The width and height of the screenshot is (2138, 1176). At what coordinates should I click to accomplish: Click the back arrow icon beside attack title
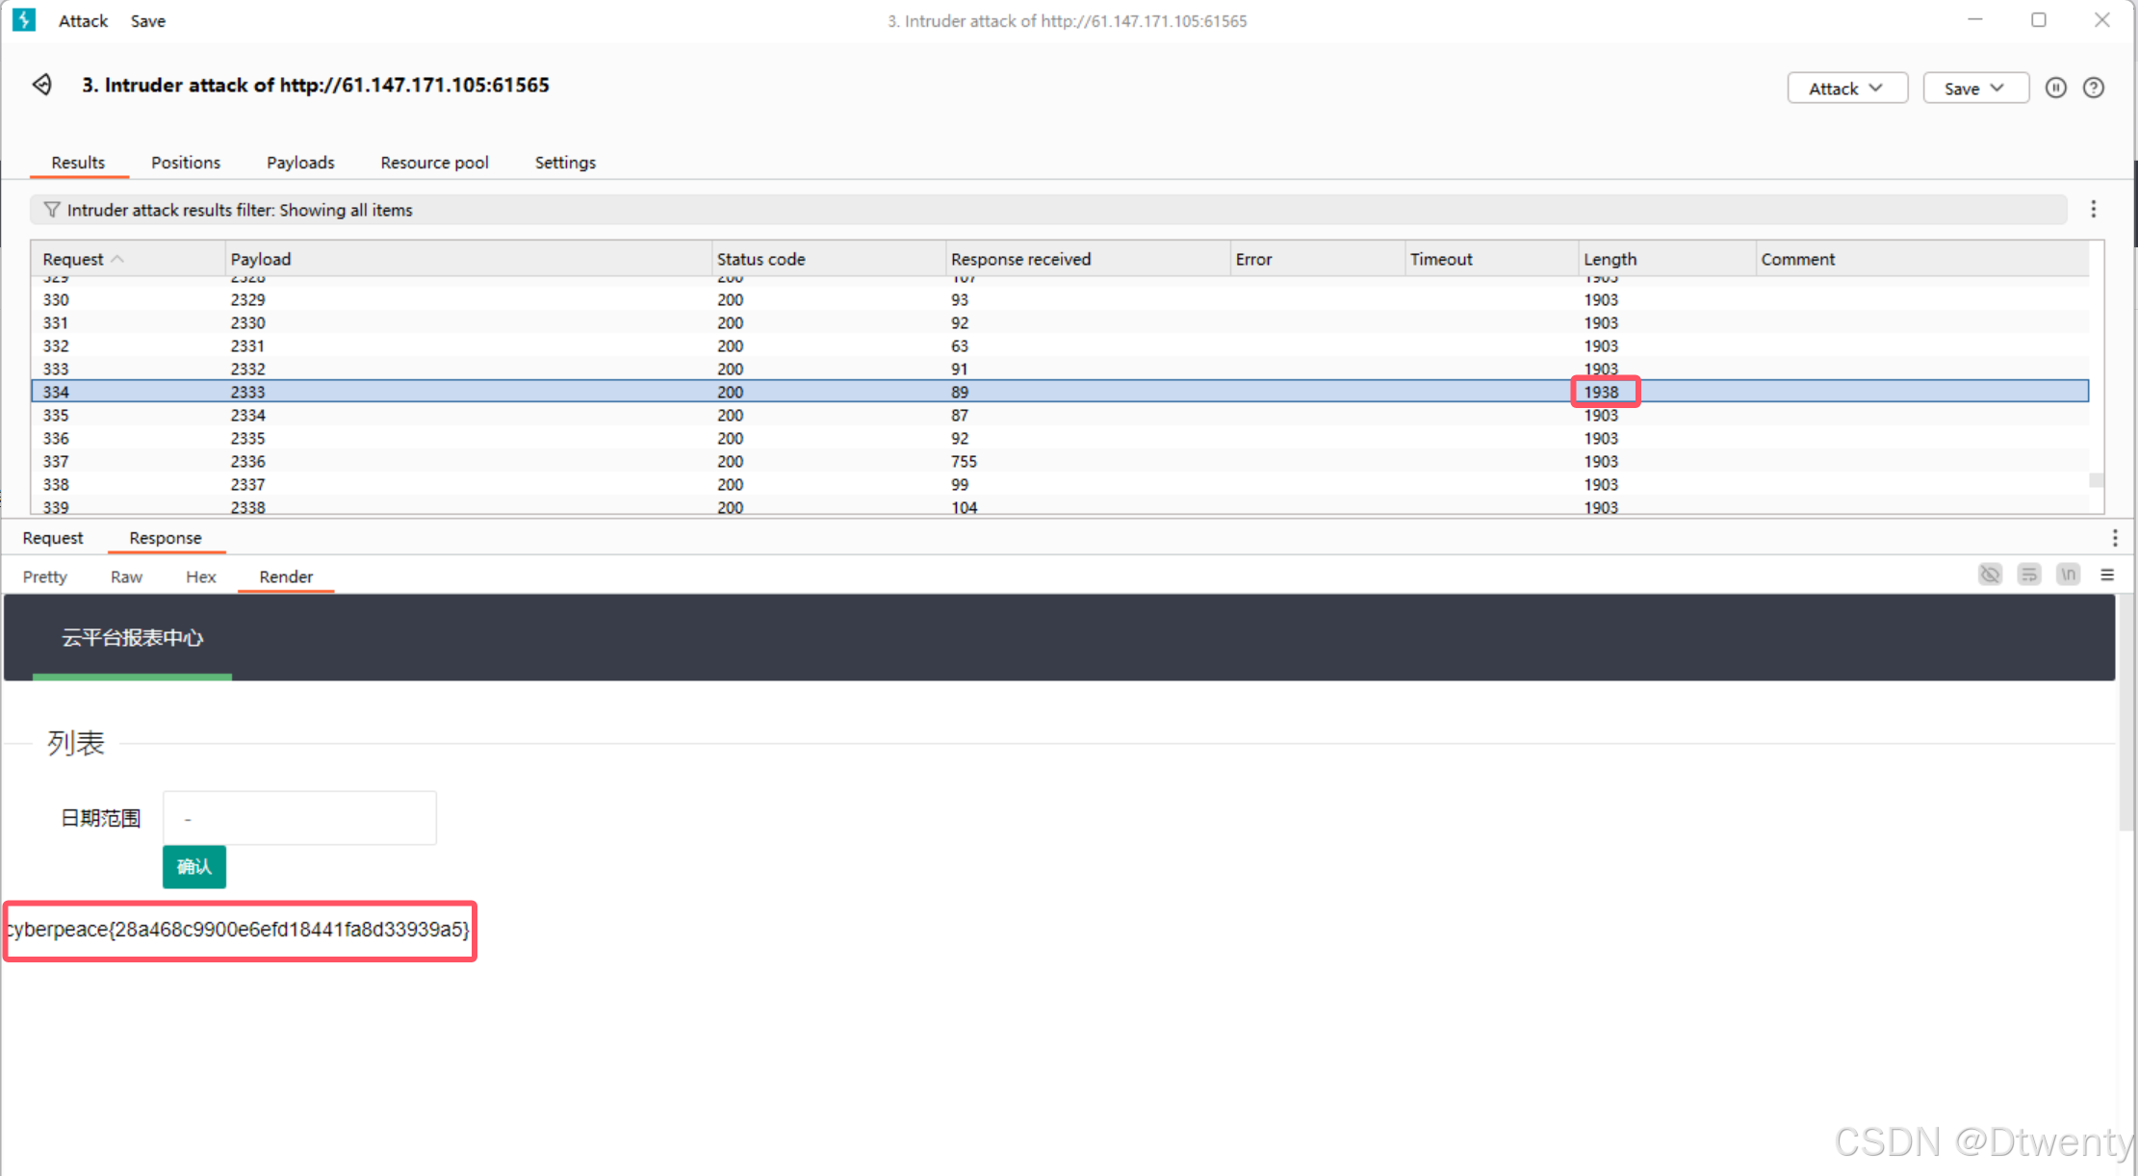[42, 85]
